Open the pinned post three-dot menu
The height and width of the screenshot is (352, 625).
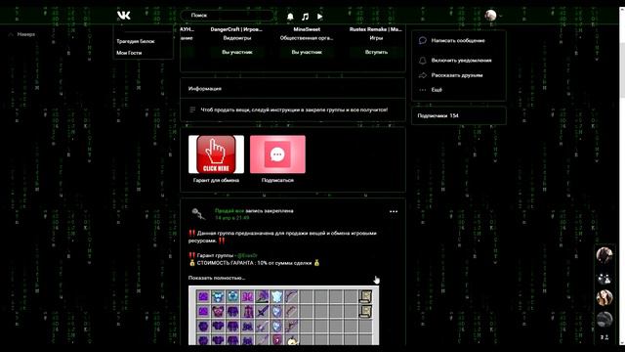click(x=394, y=211)
